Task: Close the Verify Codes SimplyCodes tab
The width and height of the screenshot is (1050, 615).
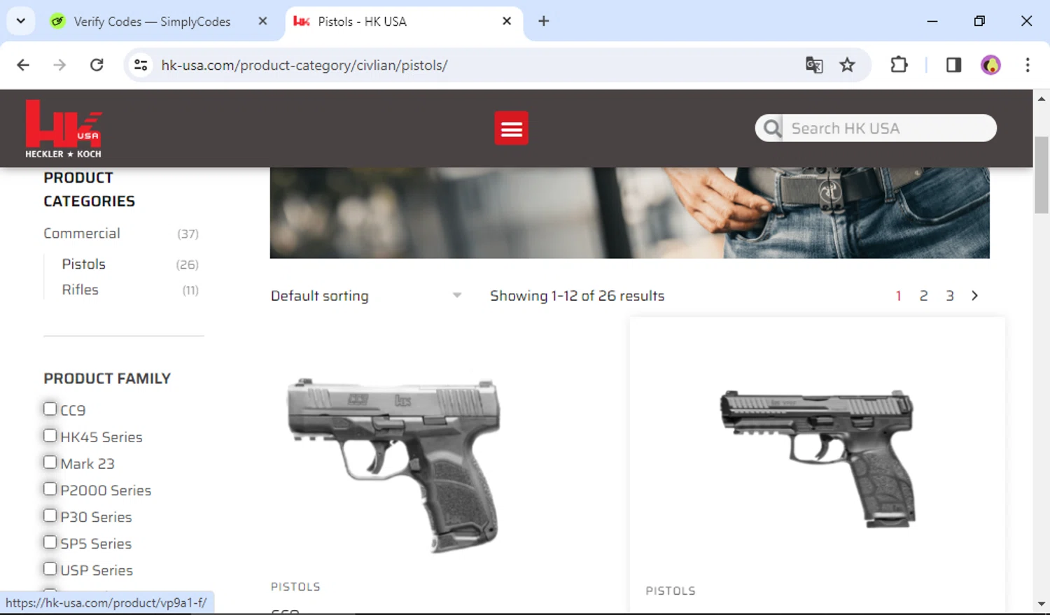Action: [x=262, y=21]
